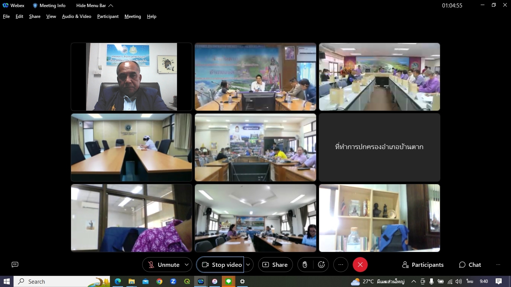The height and width of the screenshot is (287, 511).
Task: Expand video options arrow next to Stop video
Action: coord(248,265)
